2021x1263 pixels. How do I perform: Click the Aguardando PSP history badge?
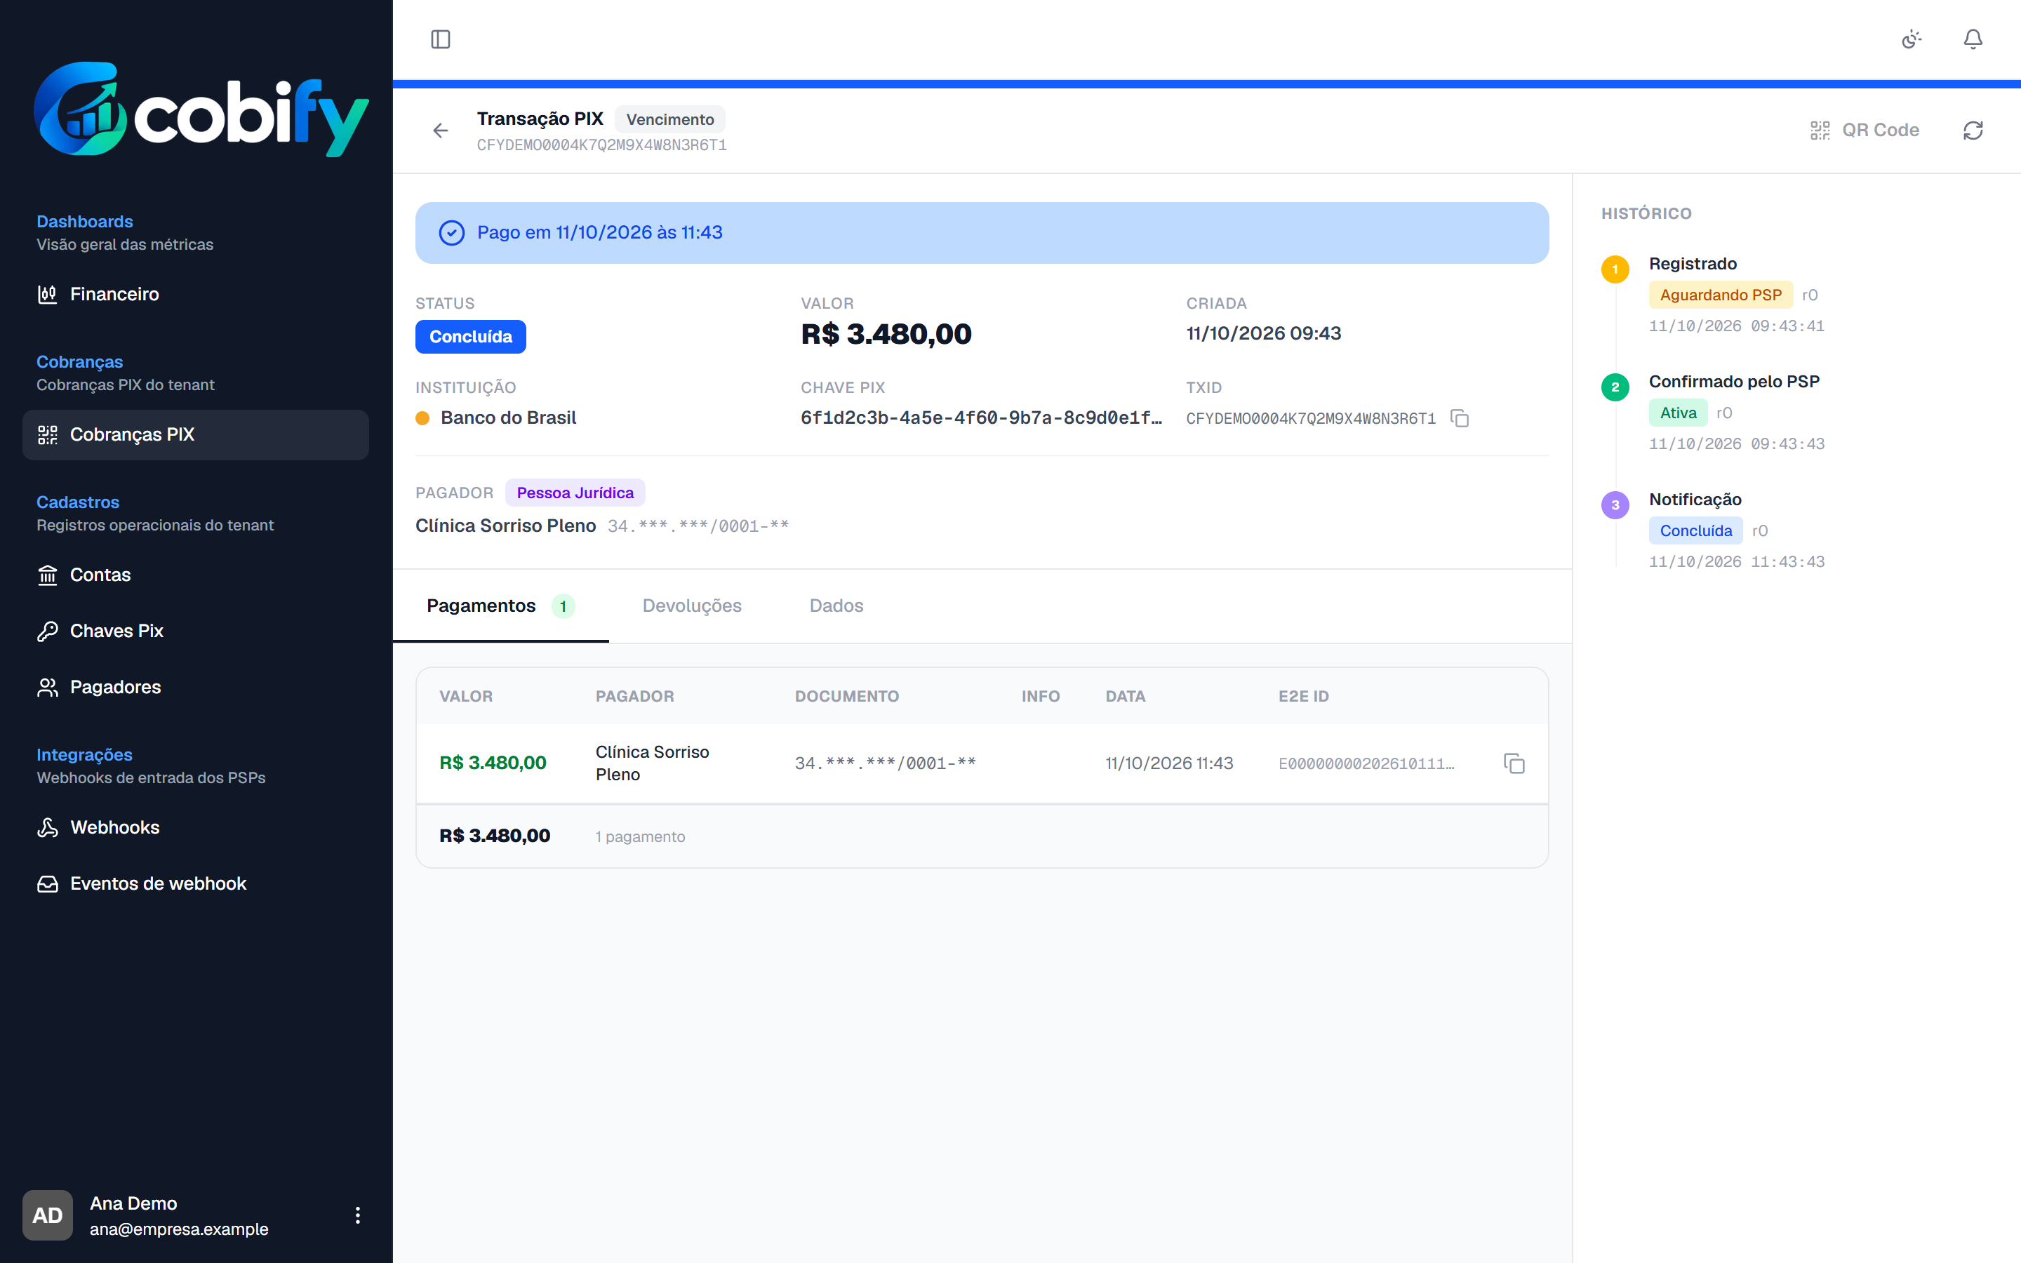(1721, 295)
